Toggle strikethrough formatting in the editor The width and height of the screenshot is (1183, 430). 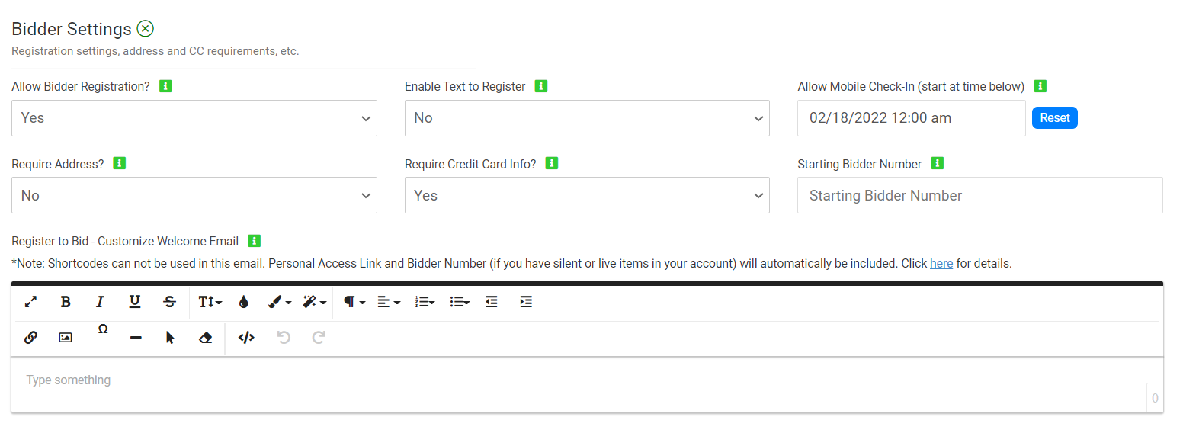pos(169,302)
